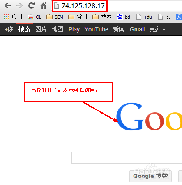Go back with the back arrow
The height and width of the screenshot is (185, 182).
tap(7, 6)
